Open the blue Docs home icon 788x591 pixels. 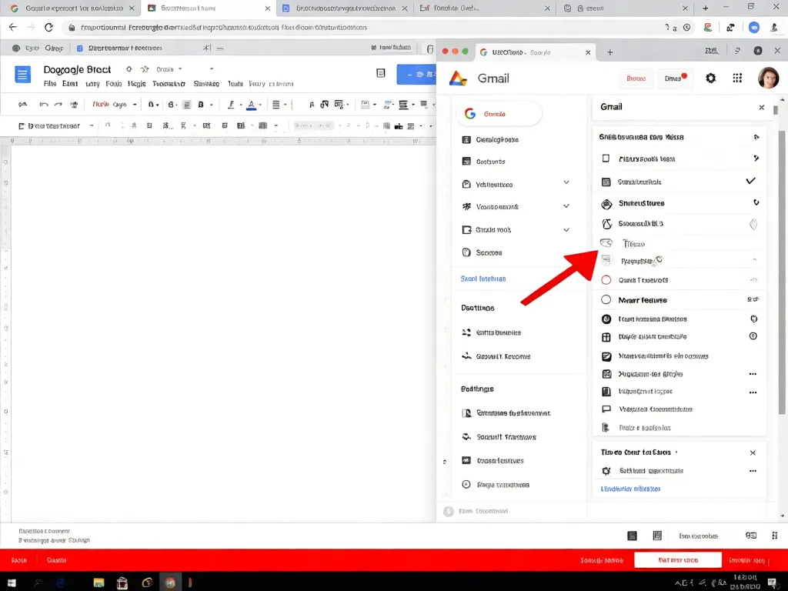22,75
